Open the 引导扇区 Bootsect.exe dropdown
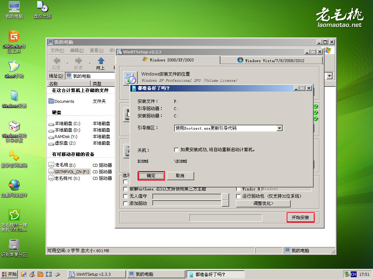The width and height of the screenshot is (373, 279). click(279, 128)
